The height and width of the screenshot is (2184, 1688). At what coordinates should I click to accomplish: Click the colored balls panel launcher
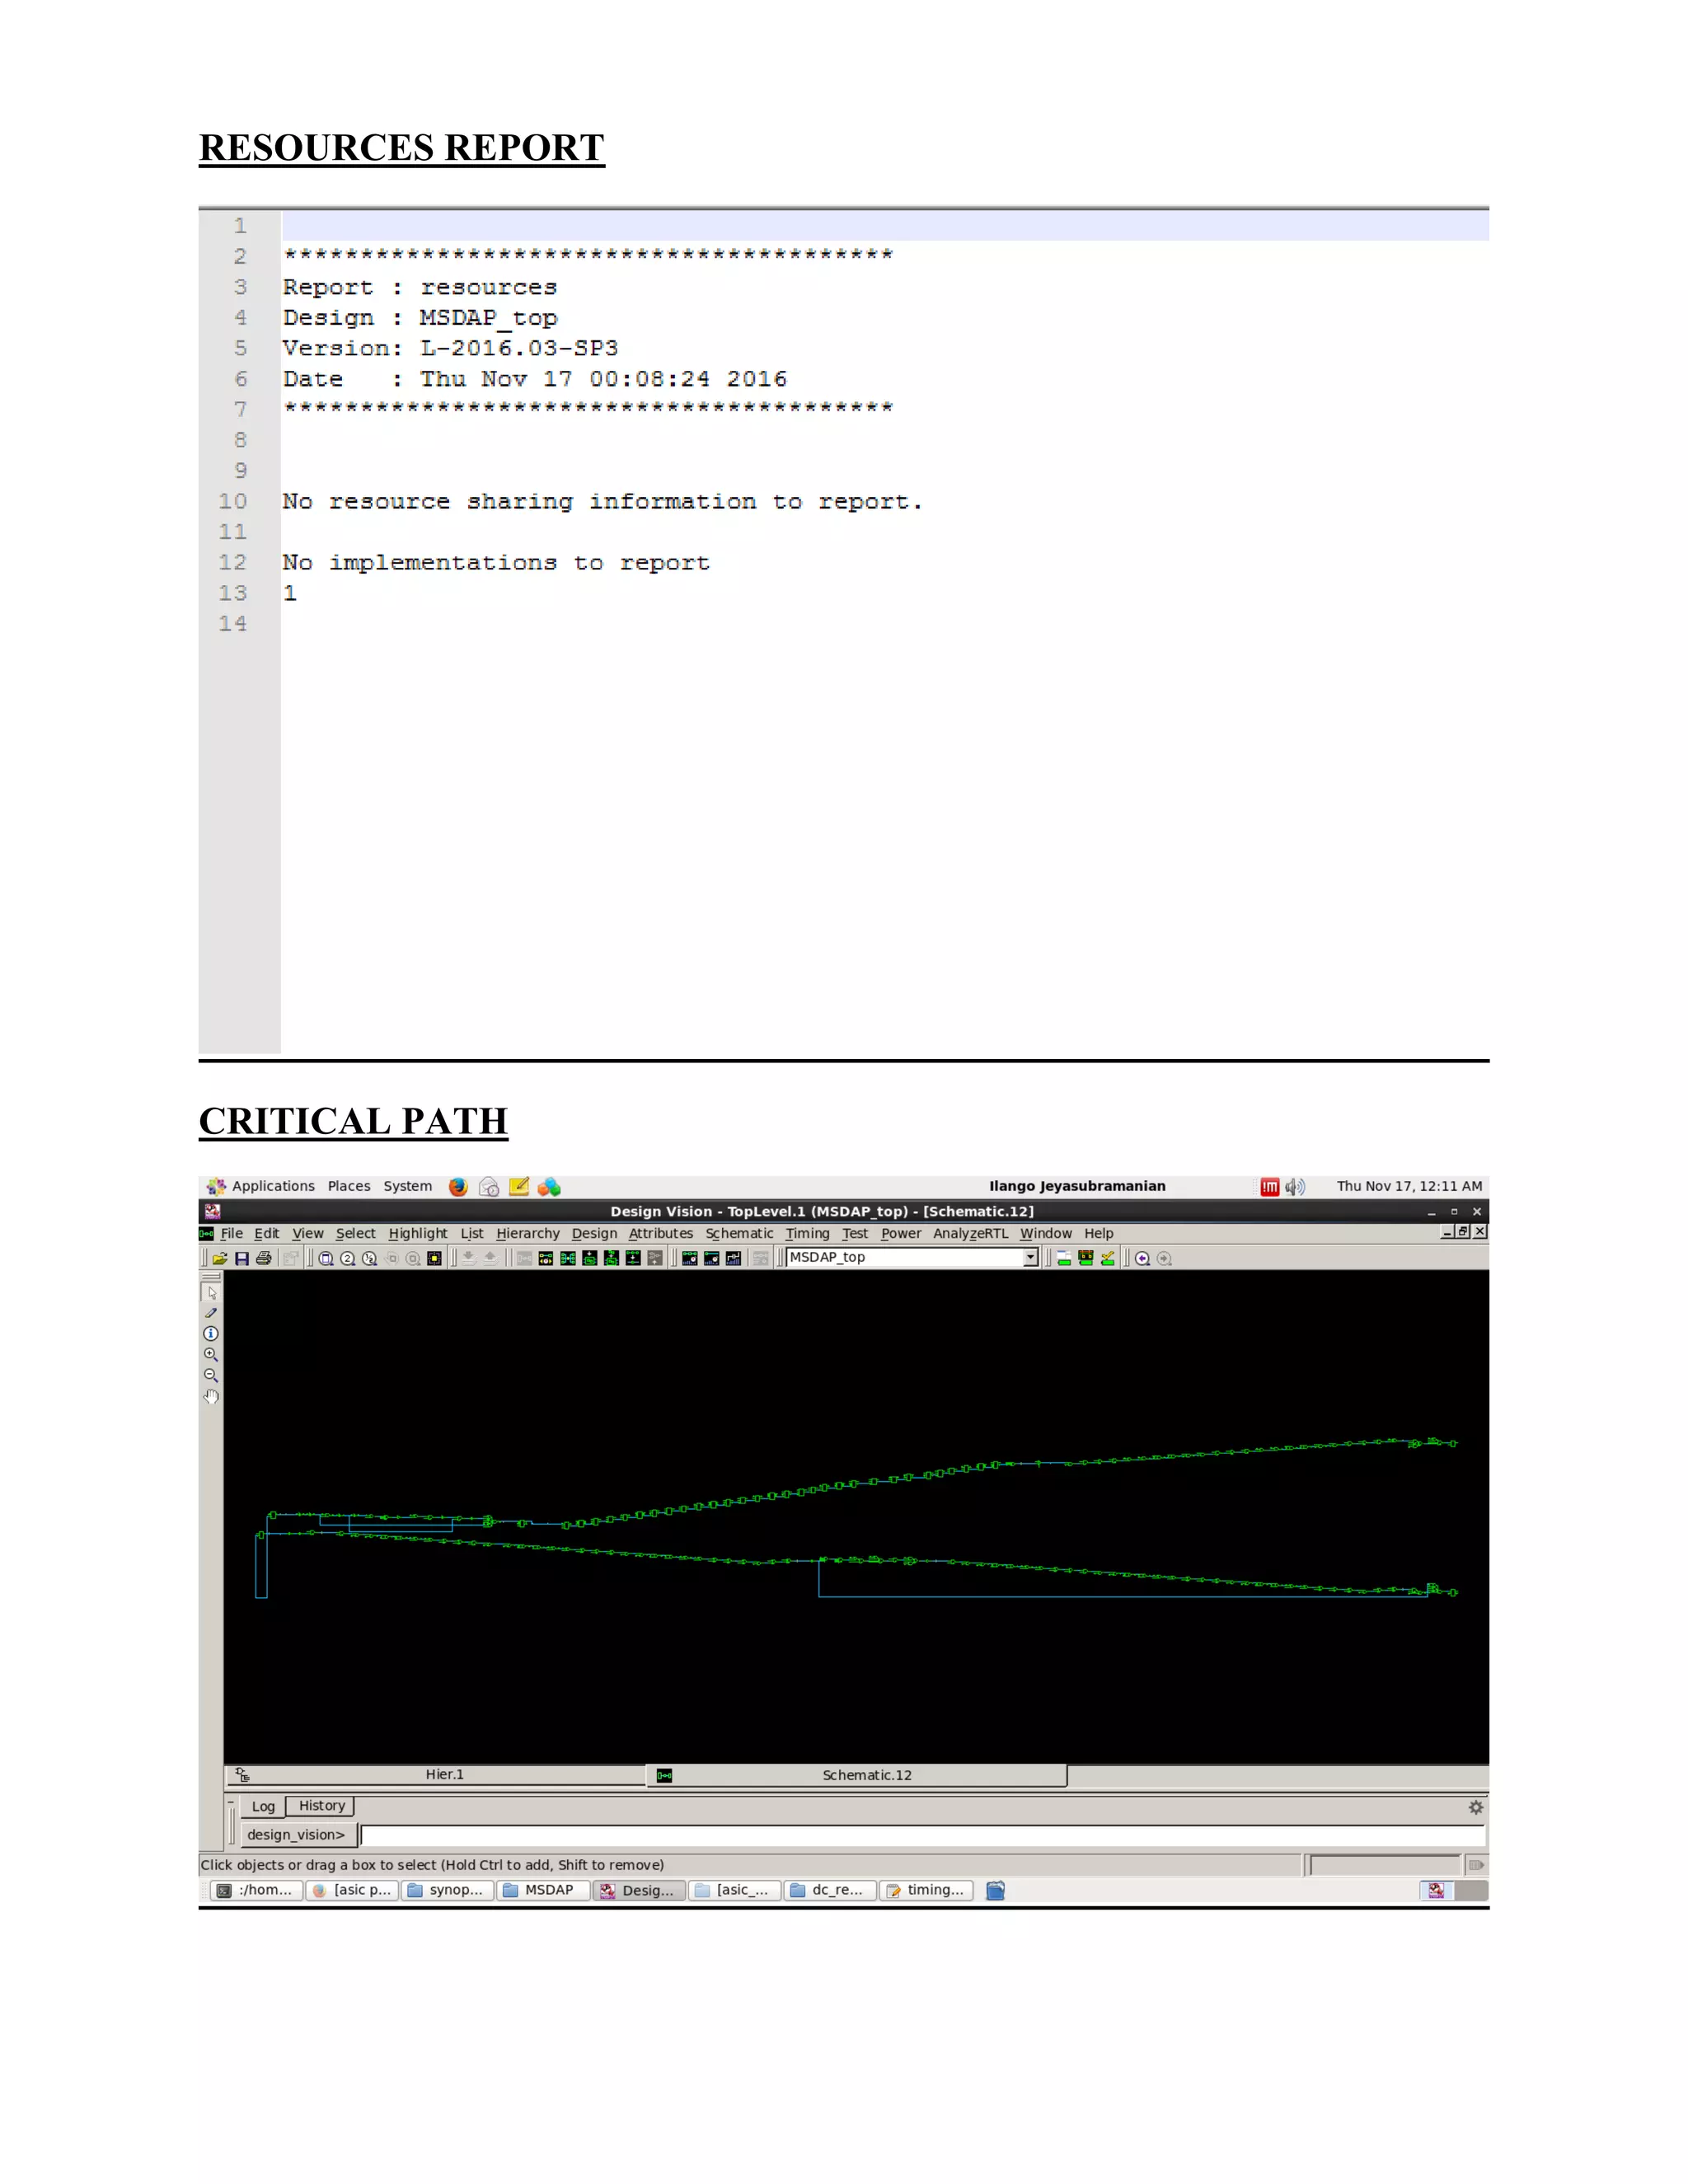click(549, 1187)
